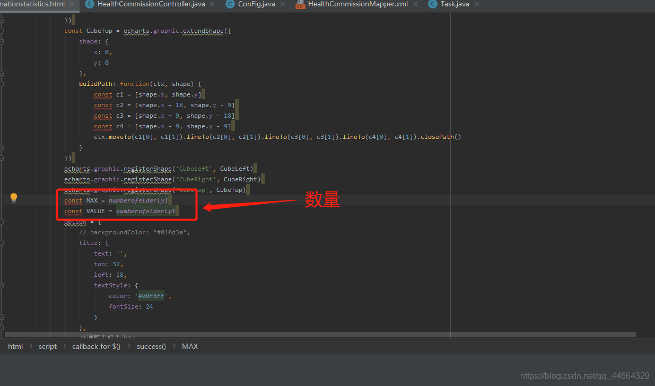
Task: Click the 'CubeRight' string in registerShape
Action: (x=197, y=179)
